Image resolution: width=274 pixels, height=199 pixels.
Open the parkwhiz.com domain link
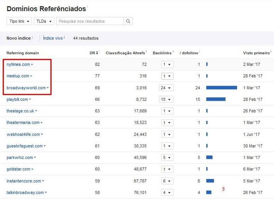pos(20,157)
